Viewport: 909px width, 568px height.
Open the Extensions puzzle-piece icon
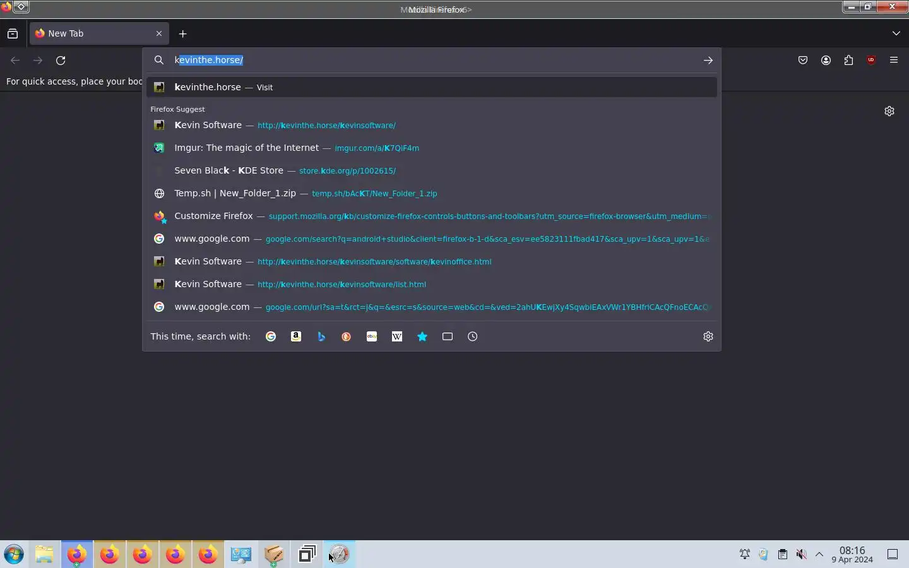pyautogui.click(x=848, y=60)
